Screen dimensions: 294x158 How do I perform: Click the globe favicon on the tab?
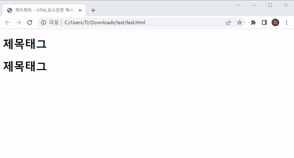coord(10,10)
